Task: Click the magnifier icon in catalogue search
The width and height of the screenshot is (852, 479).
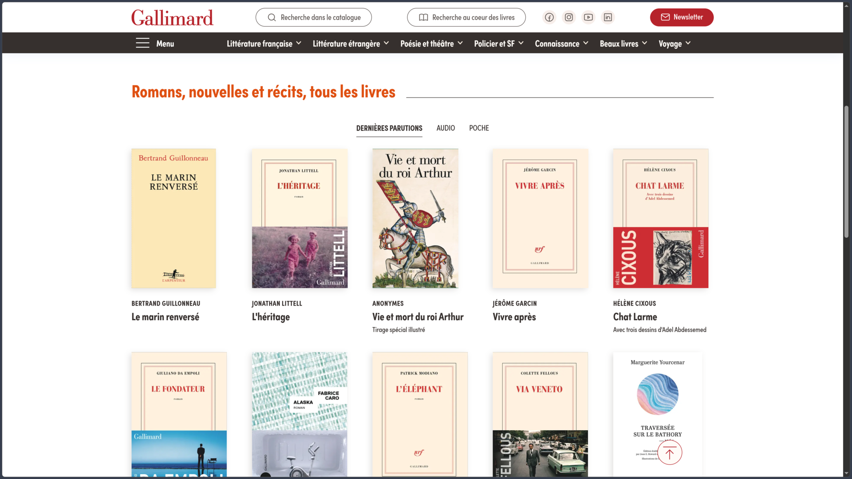Action: (x=272, y=17)
